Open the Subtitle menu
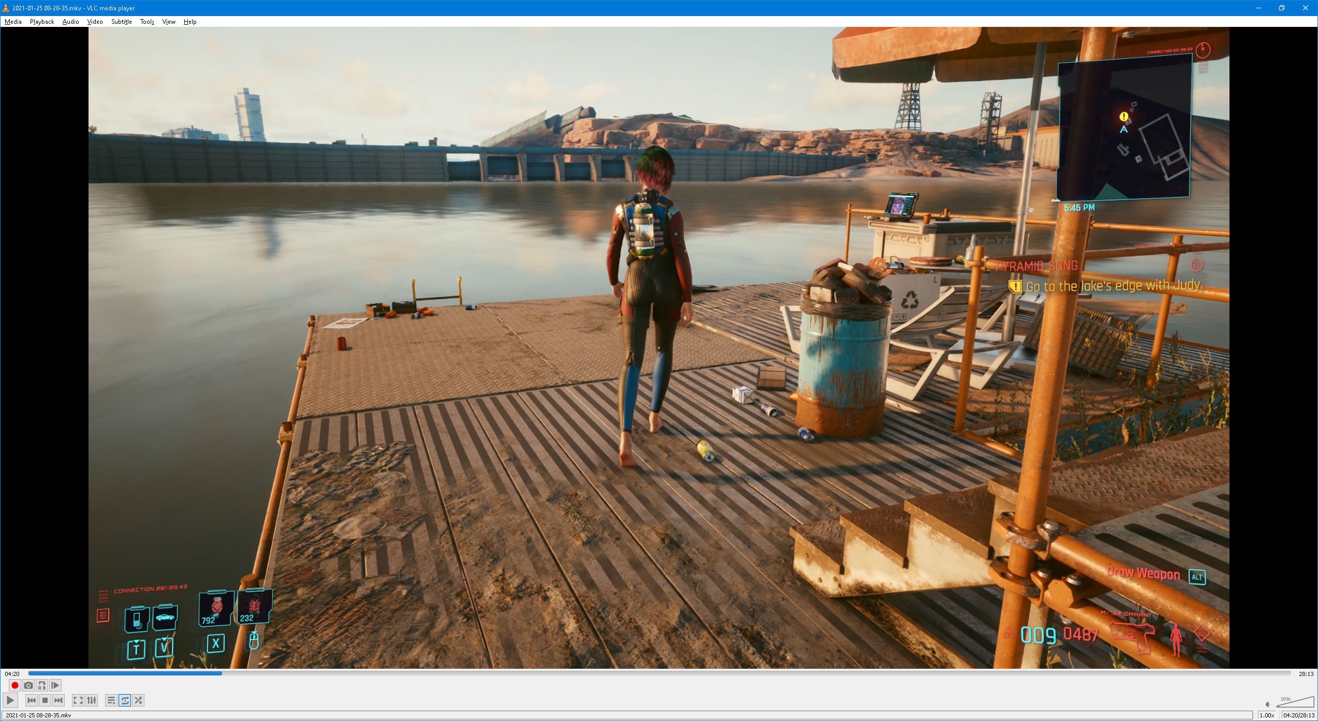The height and width of the screenshot is (721, 1318). point(121,22)
